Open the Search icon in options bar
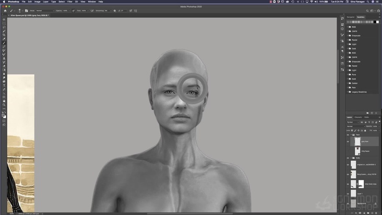Screen dimensions: 382x215 click(x=367, y=11)
